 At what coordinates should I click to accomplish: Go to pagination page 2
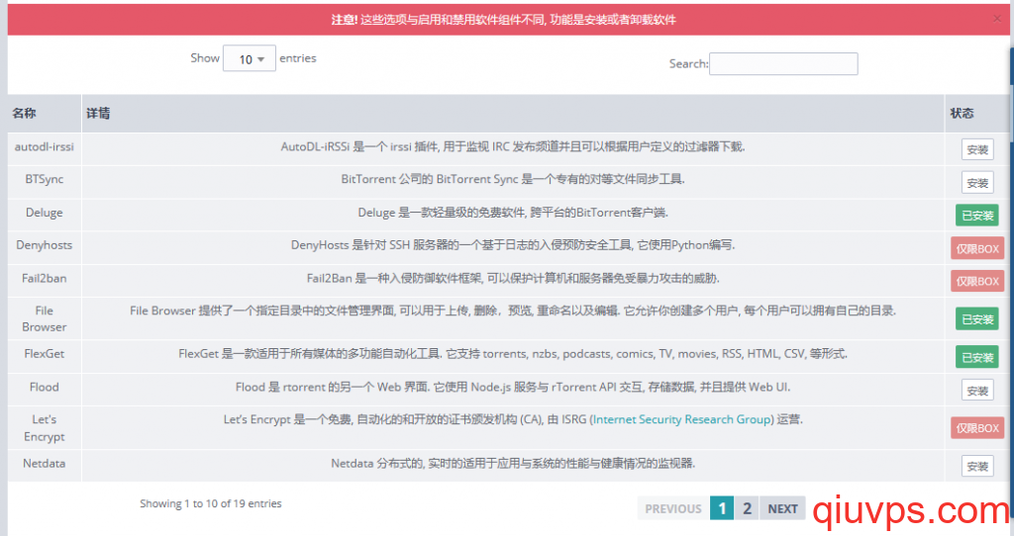pyautogui.click(x=747, y=508)
